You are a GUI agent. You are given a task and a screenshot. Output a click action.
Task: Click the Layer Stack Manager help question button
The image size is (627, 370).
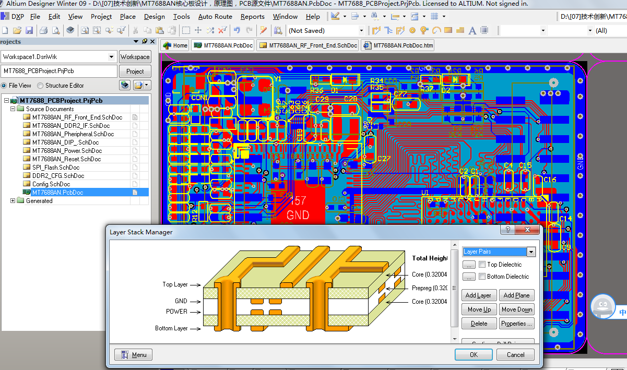pos(507,230)
